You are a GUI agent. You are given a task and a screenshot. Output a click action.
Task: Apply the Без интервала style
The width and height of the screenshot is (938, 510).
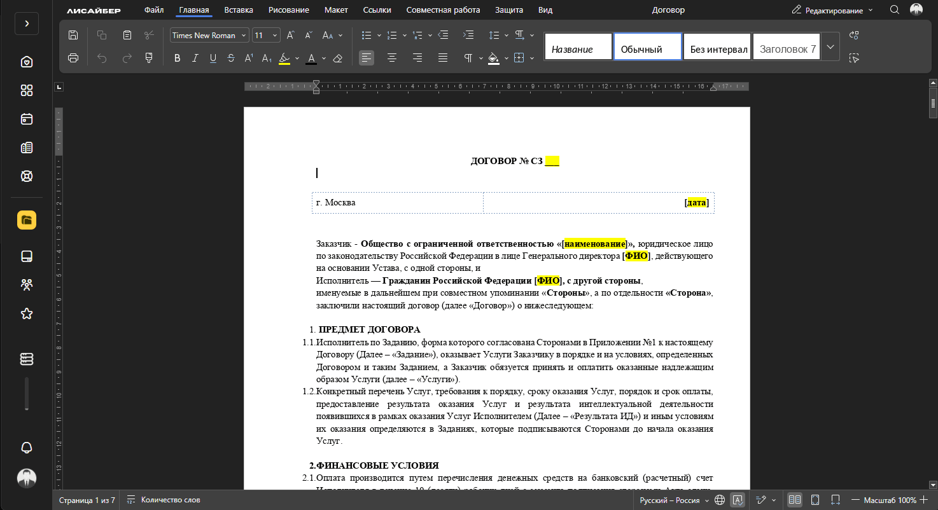717,46
